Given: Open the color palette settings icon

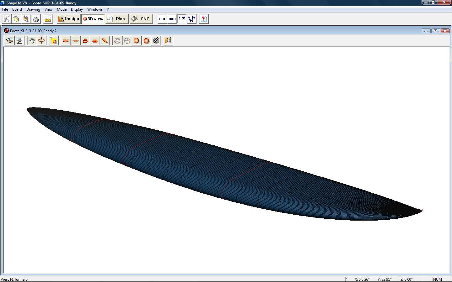Looking at the screenshot, I should pos(168,41).
